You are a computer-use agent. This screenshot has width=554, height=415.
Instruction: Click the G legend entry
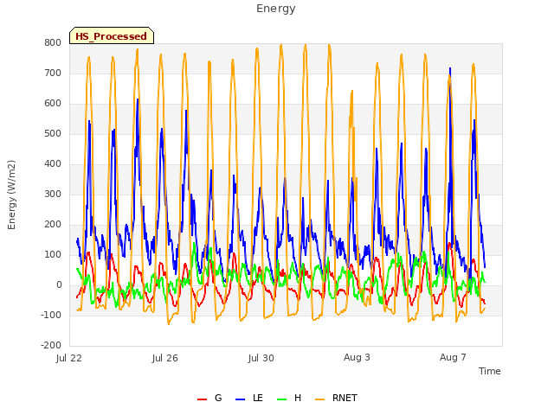[x=209, y=398]
